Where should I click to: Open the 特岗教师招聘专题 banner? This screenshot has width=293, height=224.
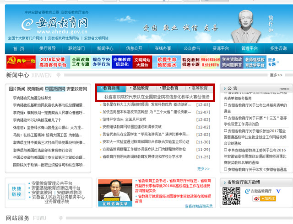point(191,62)
